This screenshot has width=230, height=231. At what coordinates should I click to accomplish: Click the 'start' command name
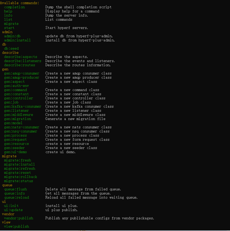pyautogui.click(x=9, y=28)
